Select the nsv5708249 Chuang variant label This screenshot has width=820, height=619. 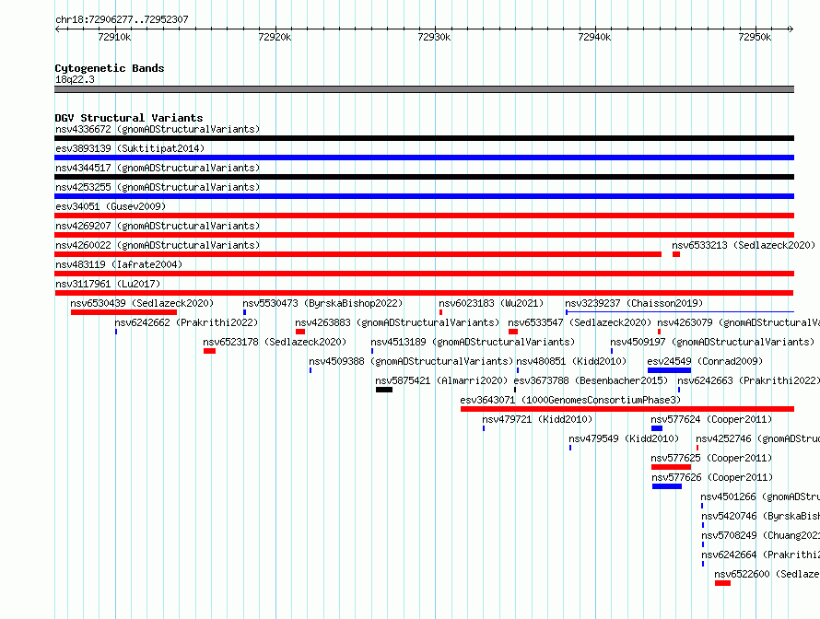pos(761,535)
